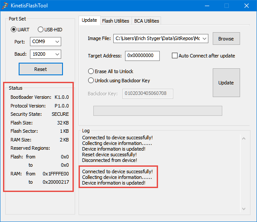Click the Bootloader Version K1.0.0 value
257x222 pixels.
point(62,97)
